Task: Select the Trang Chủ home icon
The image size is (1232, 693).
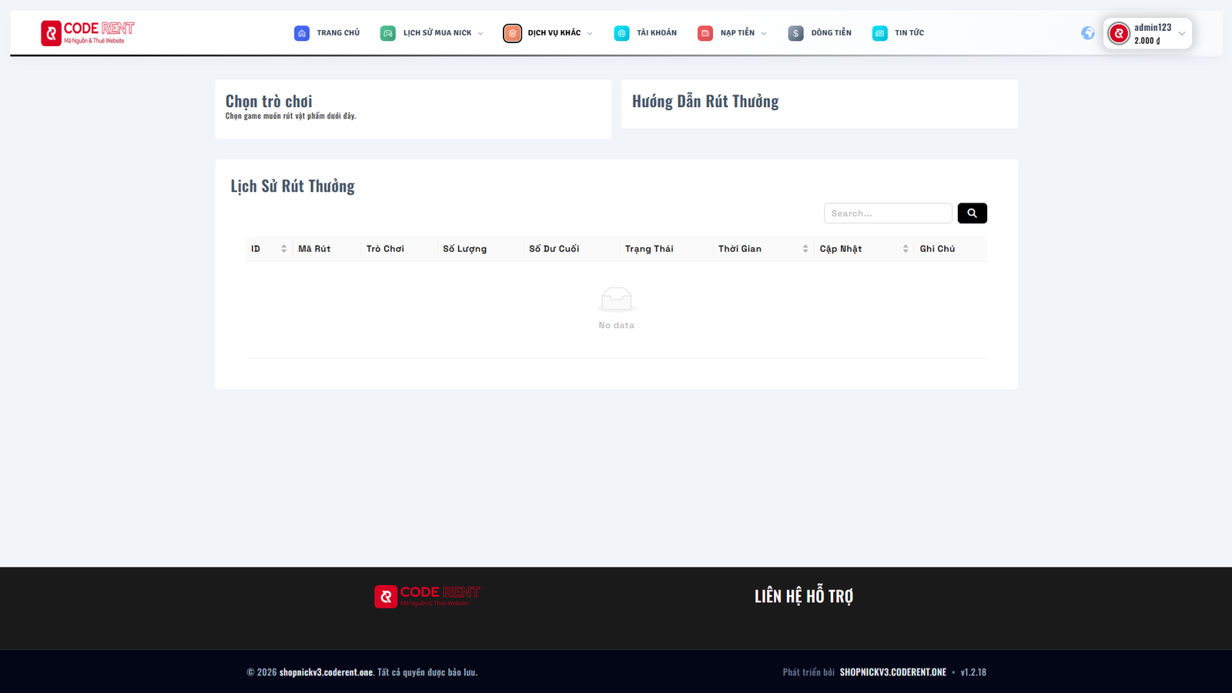Action: (302, 32)
